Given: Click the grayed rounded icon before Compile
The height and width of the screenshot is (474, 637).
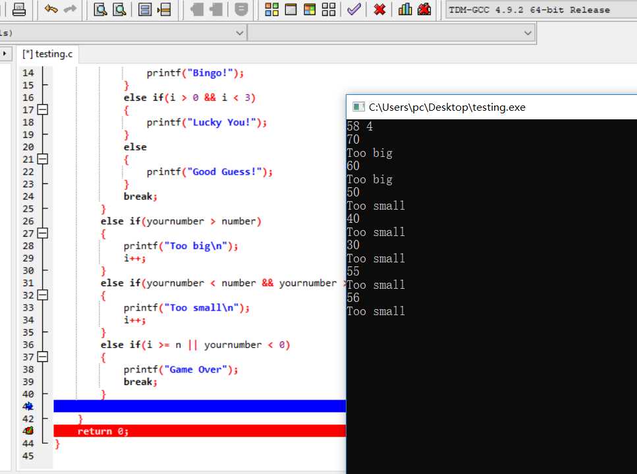Looking at the screenshot, I should click(x=241, y=9).
